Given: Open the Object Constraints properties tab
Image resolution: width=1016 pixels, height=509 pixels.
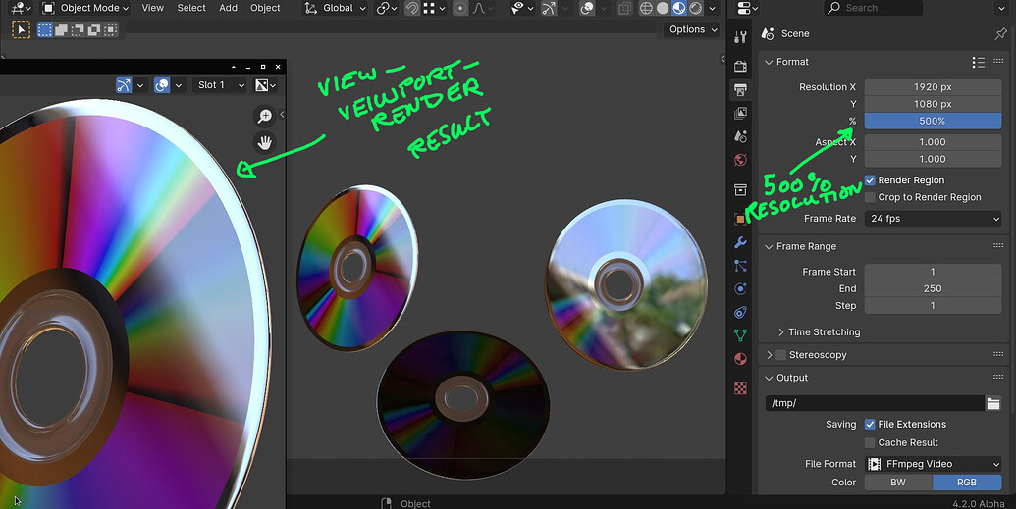Looking at the screenshot, I should coord(740,312).
